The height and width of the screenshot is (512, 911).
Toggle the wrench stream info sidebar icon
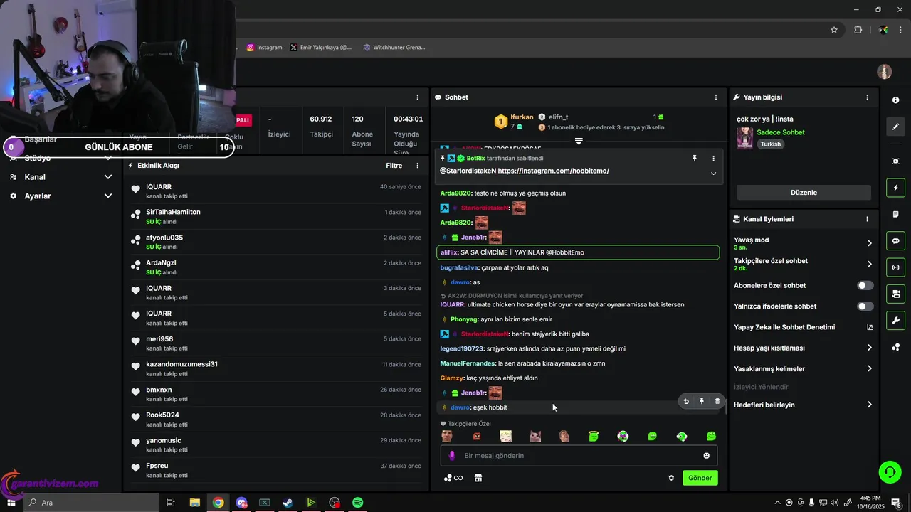pyautogui.click(x=895, y=320)
